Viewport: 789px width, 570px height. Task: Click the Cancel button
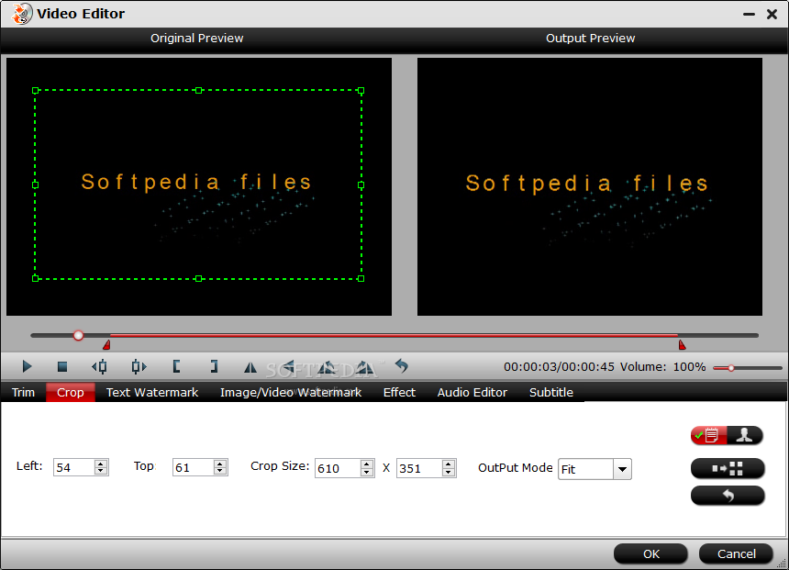click(736, 553)
